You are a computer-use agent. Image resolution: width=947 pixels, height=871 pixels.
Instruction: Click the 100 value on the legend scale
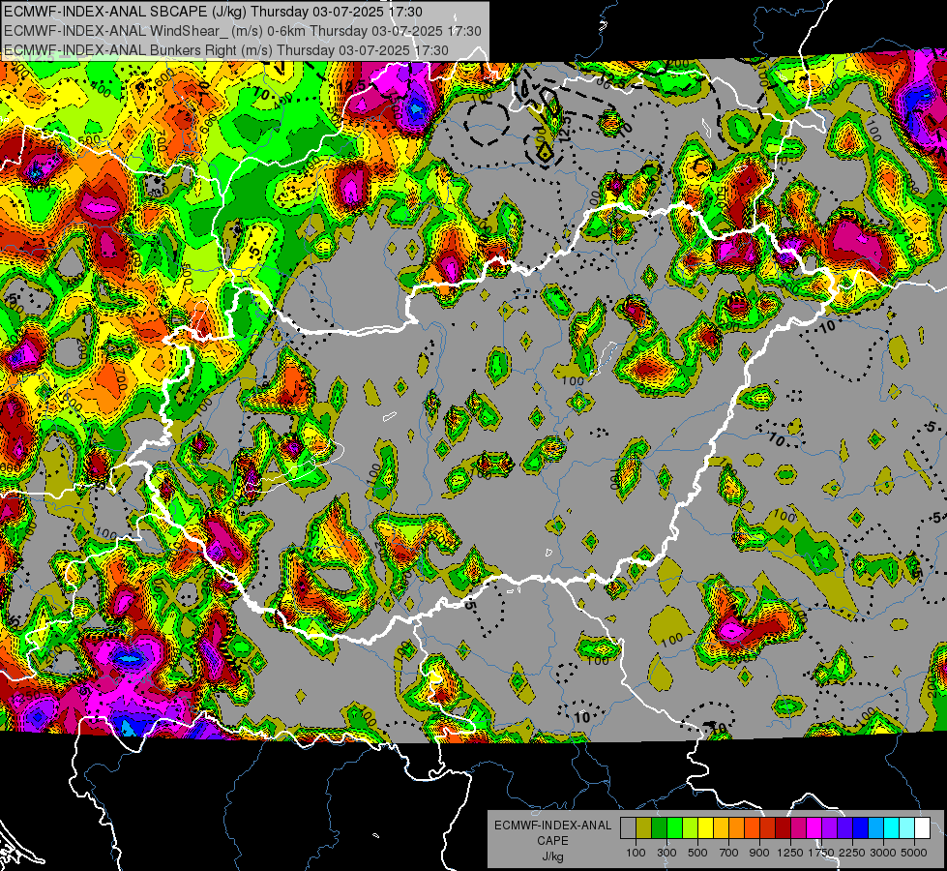636,853
